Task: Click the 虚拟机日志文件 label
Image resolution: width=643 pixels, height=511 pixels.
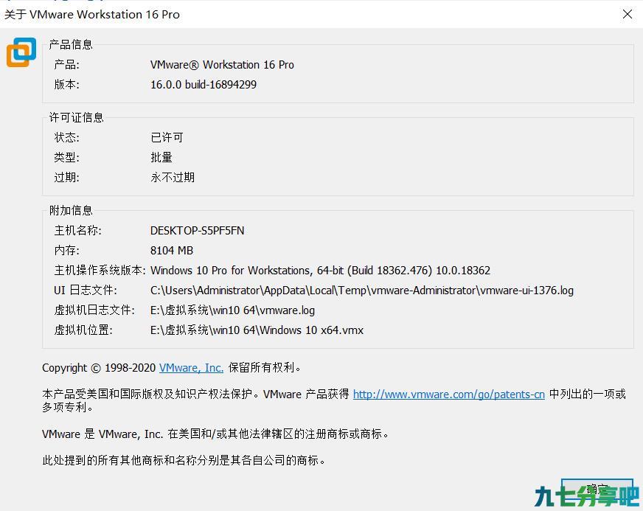Action: click(94, 310)
